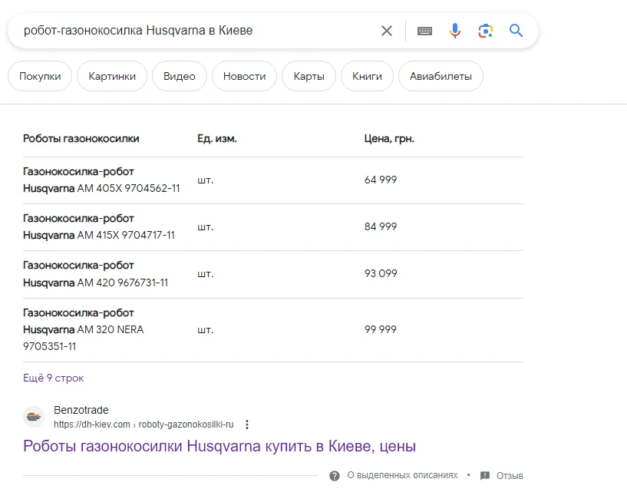The image size is (627, 489).
Task: Open the on-screen keyboard input tool
Action: 424,31
